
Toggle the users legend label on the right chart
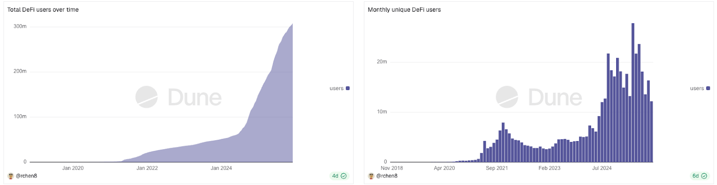pos(696,88)
